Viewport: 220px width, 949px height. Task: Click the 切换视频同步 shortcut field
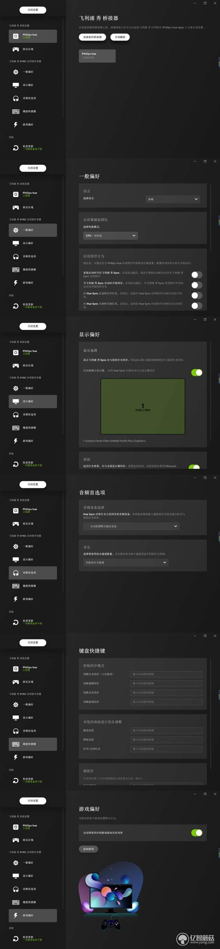[166, 684]
